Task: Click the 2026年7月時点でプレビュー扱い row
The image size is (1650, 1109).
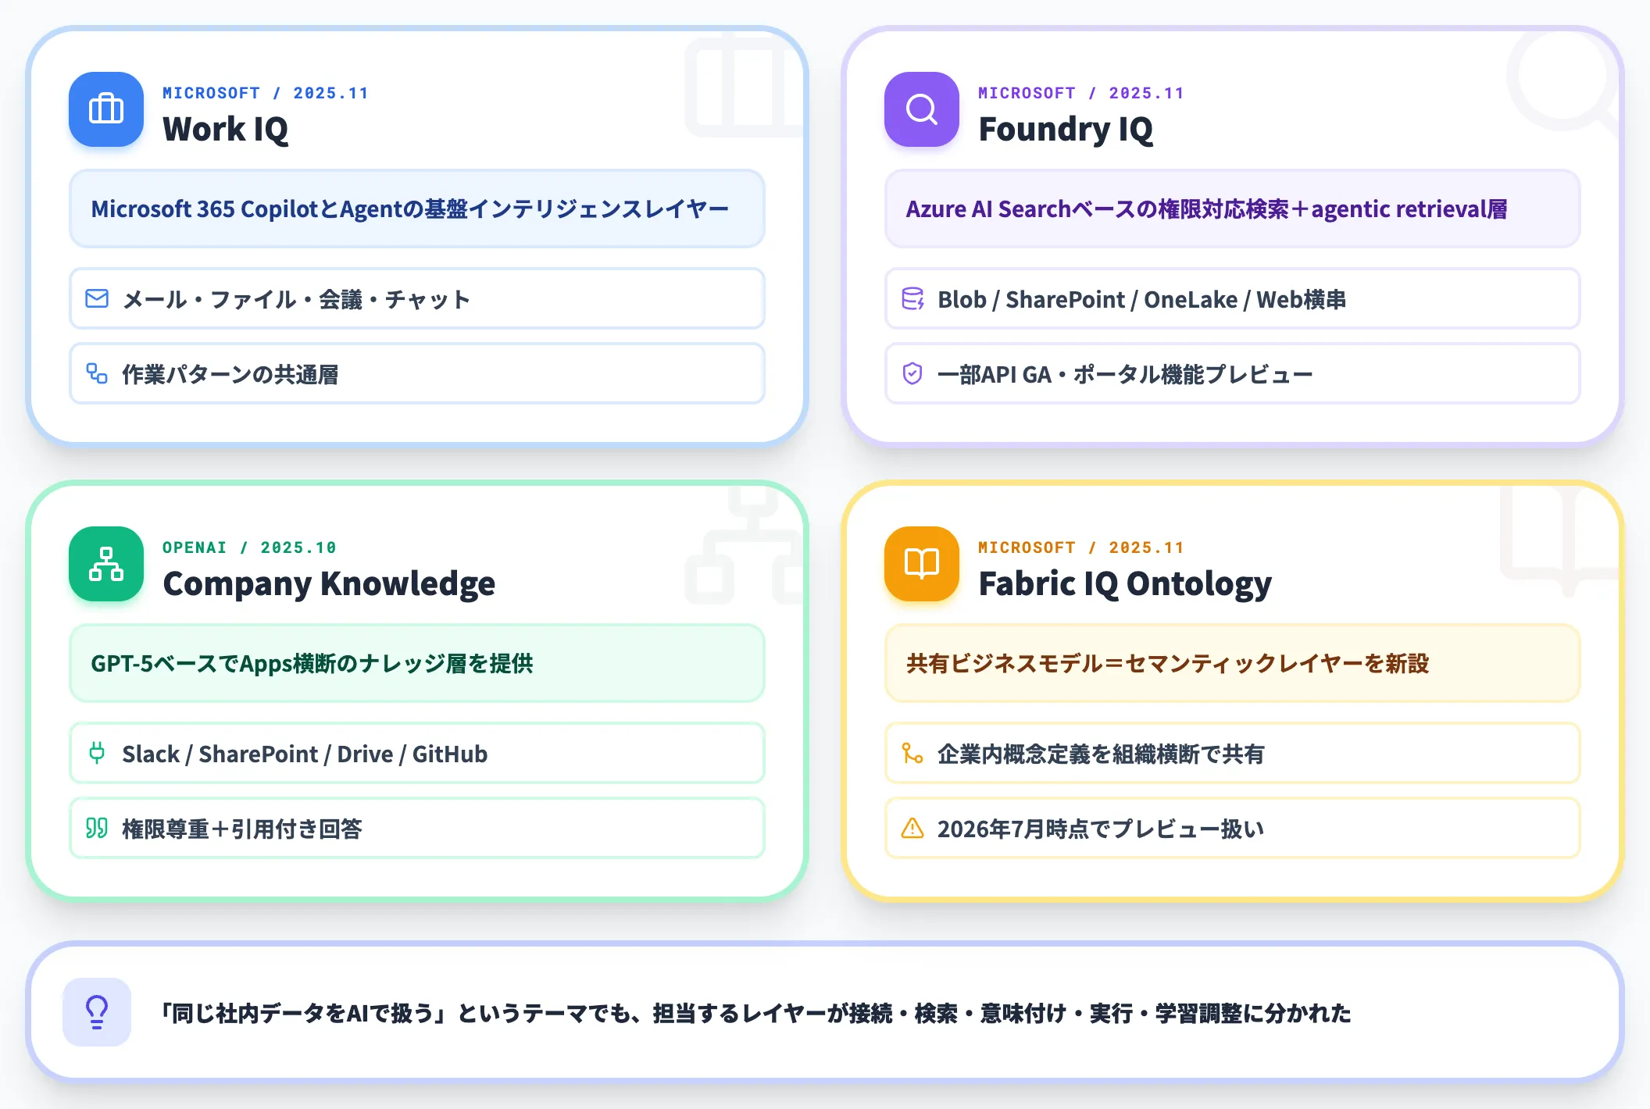Action: tap(1233, 828)
